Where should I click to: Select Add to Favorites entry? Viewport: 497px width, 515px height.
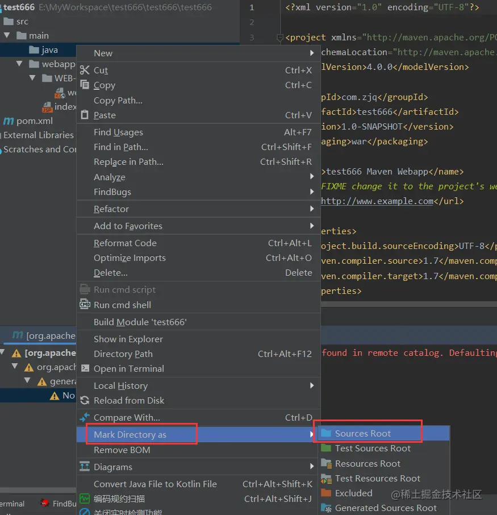[198, 226]
